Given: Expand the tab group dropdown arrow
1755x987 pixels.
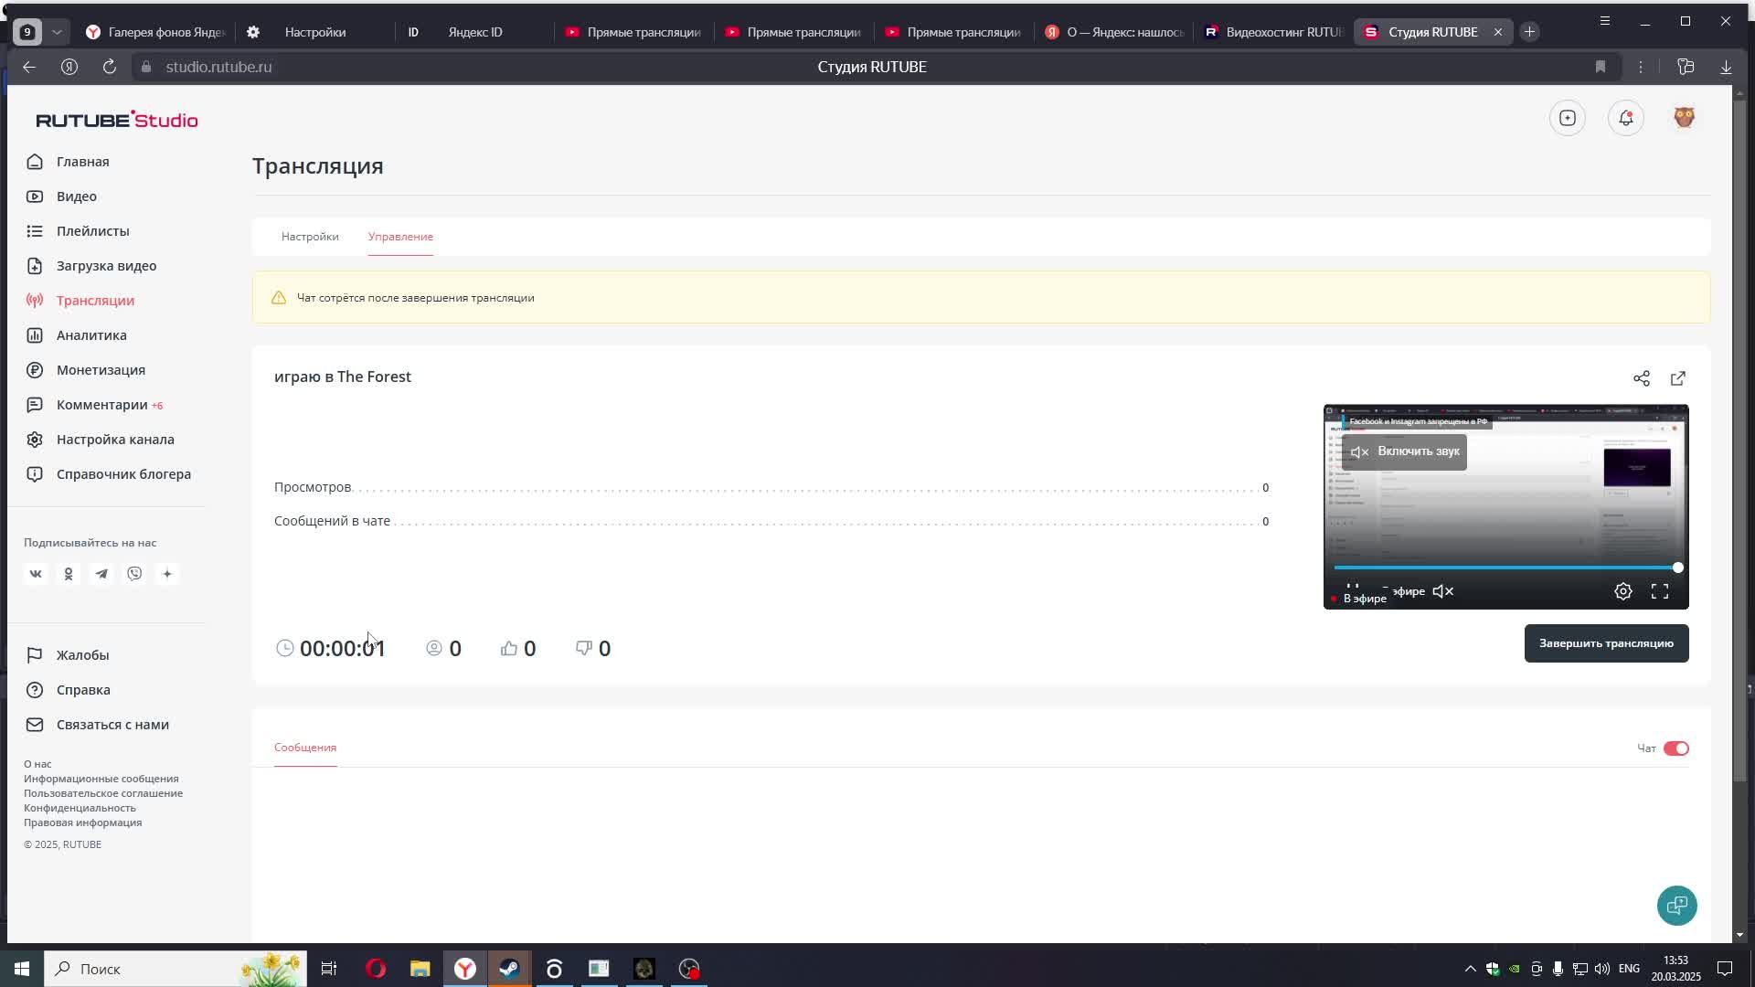Looking at the screenshot, I should coord(57,32).
